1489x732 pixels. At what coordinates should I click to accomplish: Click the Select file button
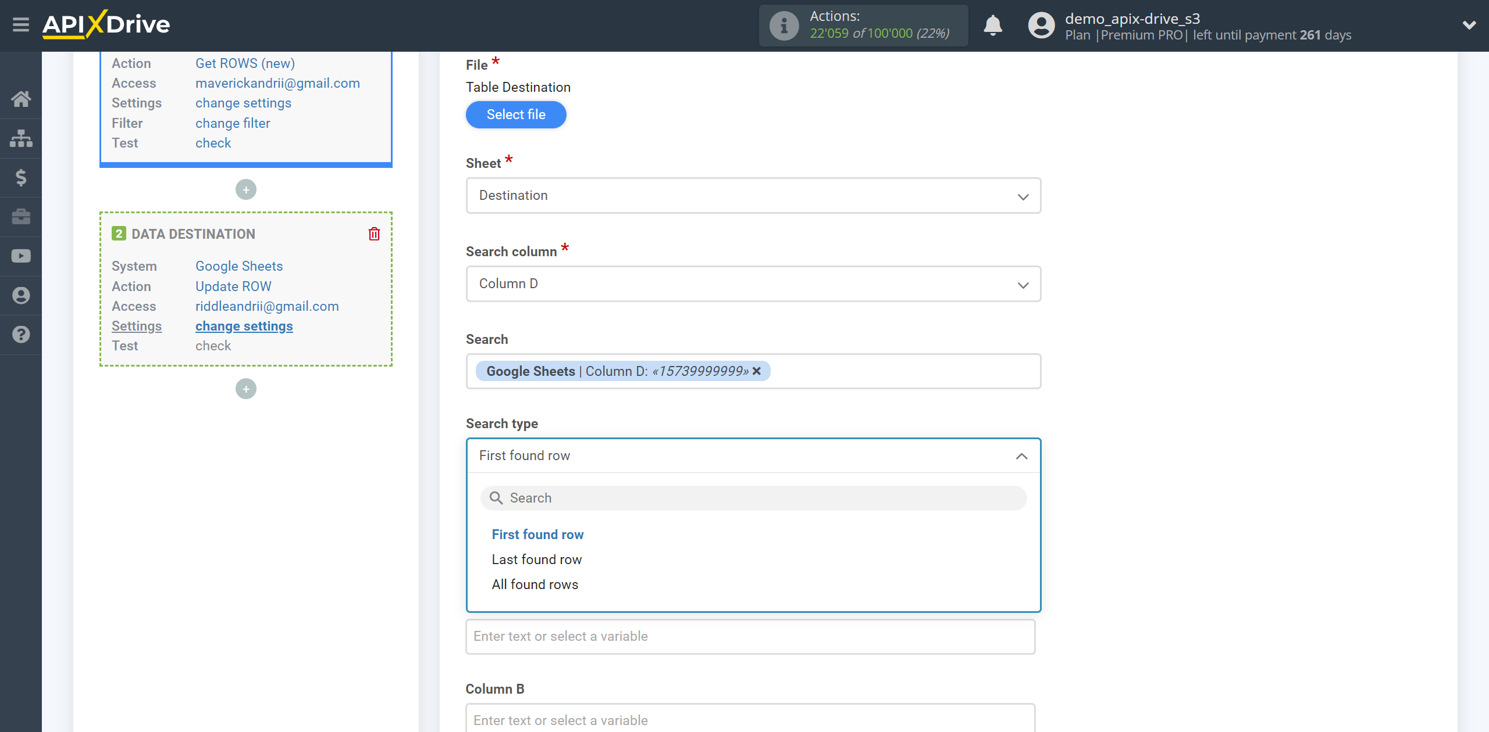pos(516,114)
